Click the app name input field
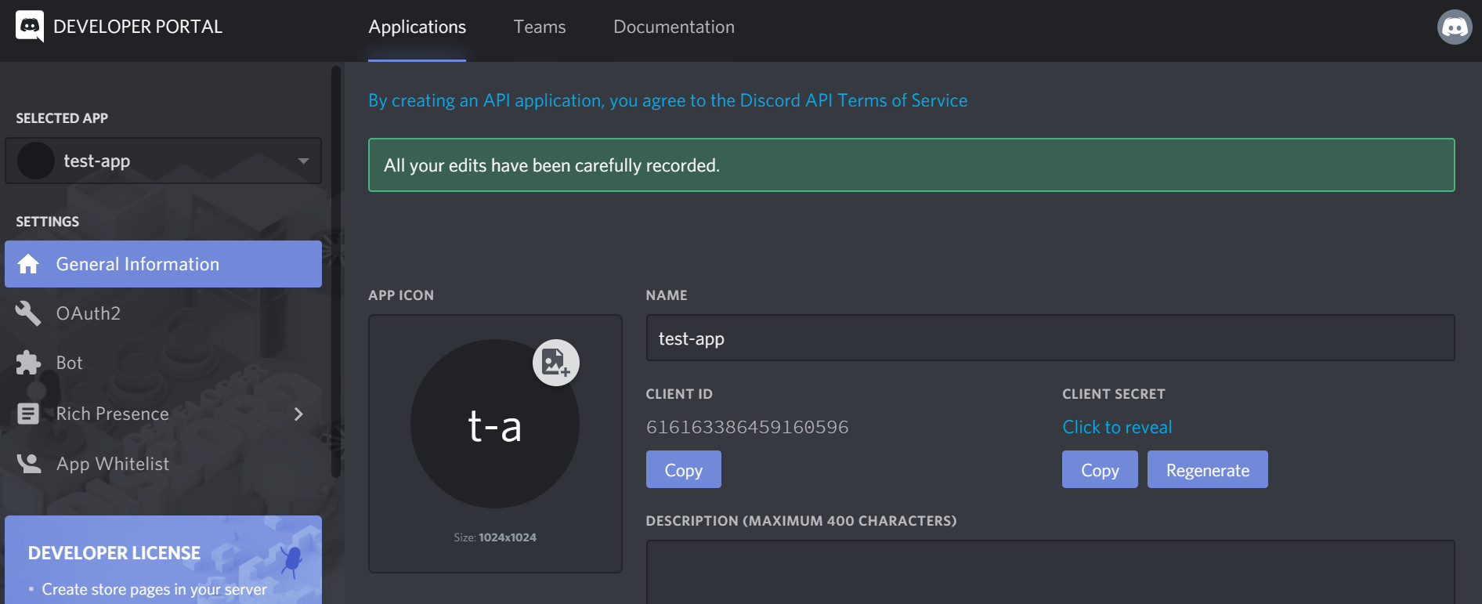This screenshot has width=1482, height=604. coord(1050,338)
